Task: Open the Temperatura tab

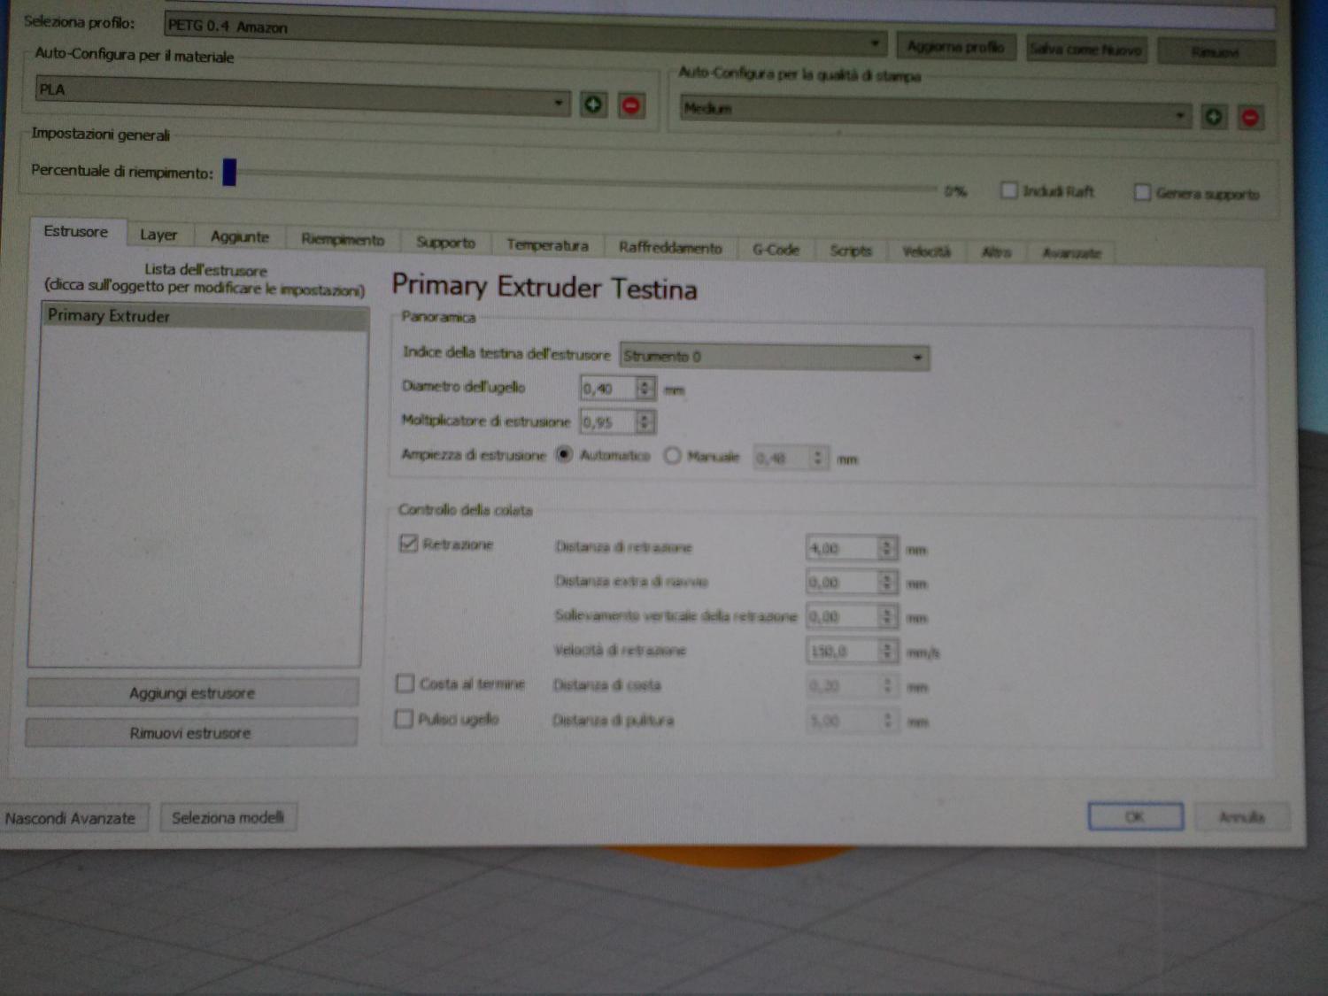Action: tap(547, 245)
